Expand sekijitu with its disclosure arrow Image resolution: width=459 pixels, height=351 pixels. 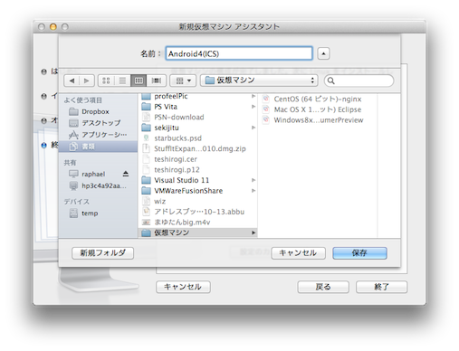[x=253, y=128]
